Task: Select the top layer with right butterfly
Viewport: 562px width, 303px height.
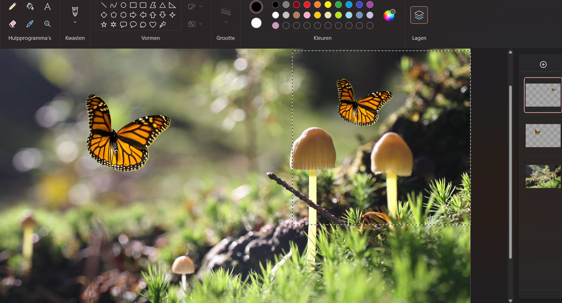Action: 543,95
